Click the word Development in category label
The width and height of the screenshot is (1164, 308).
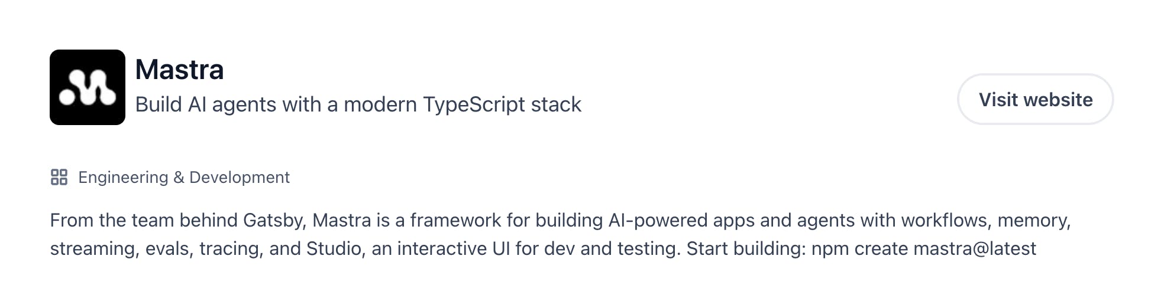pyautogui.click(x=240, y=177)
